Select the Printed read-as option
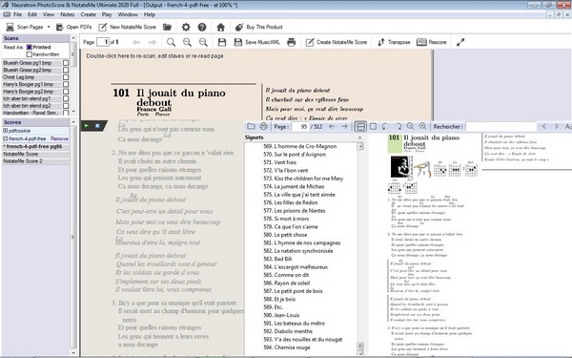This screenshot has width=572, height=358. [x=30, y=47]
